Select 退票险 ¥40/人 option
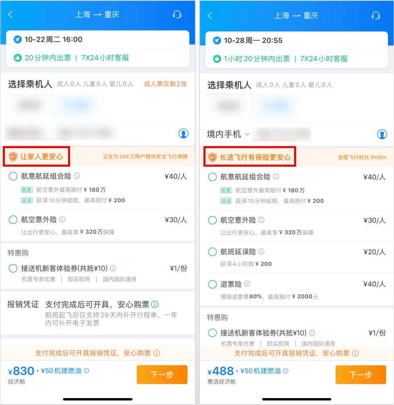 pos(212,284)
